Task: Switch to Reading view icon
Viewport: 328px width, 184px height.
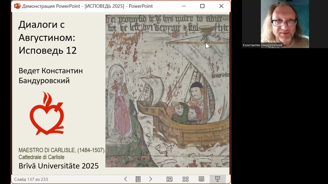Action: click(201, 179)
